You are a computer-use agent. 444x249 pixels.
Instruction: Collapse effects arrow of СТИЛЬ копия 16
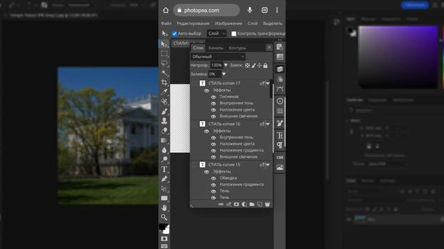coord(268,124)
